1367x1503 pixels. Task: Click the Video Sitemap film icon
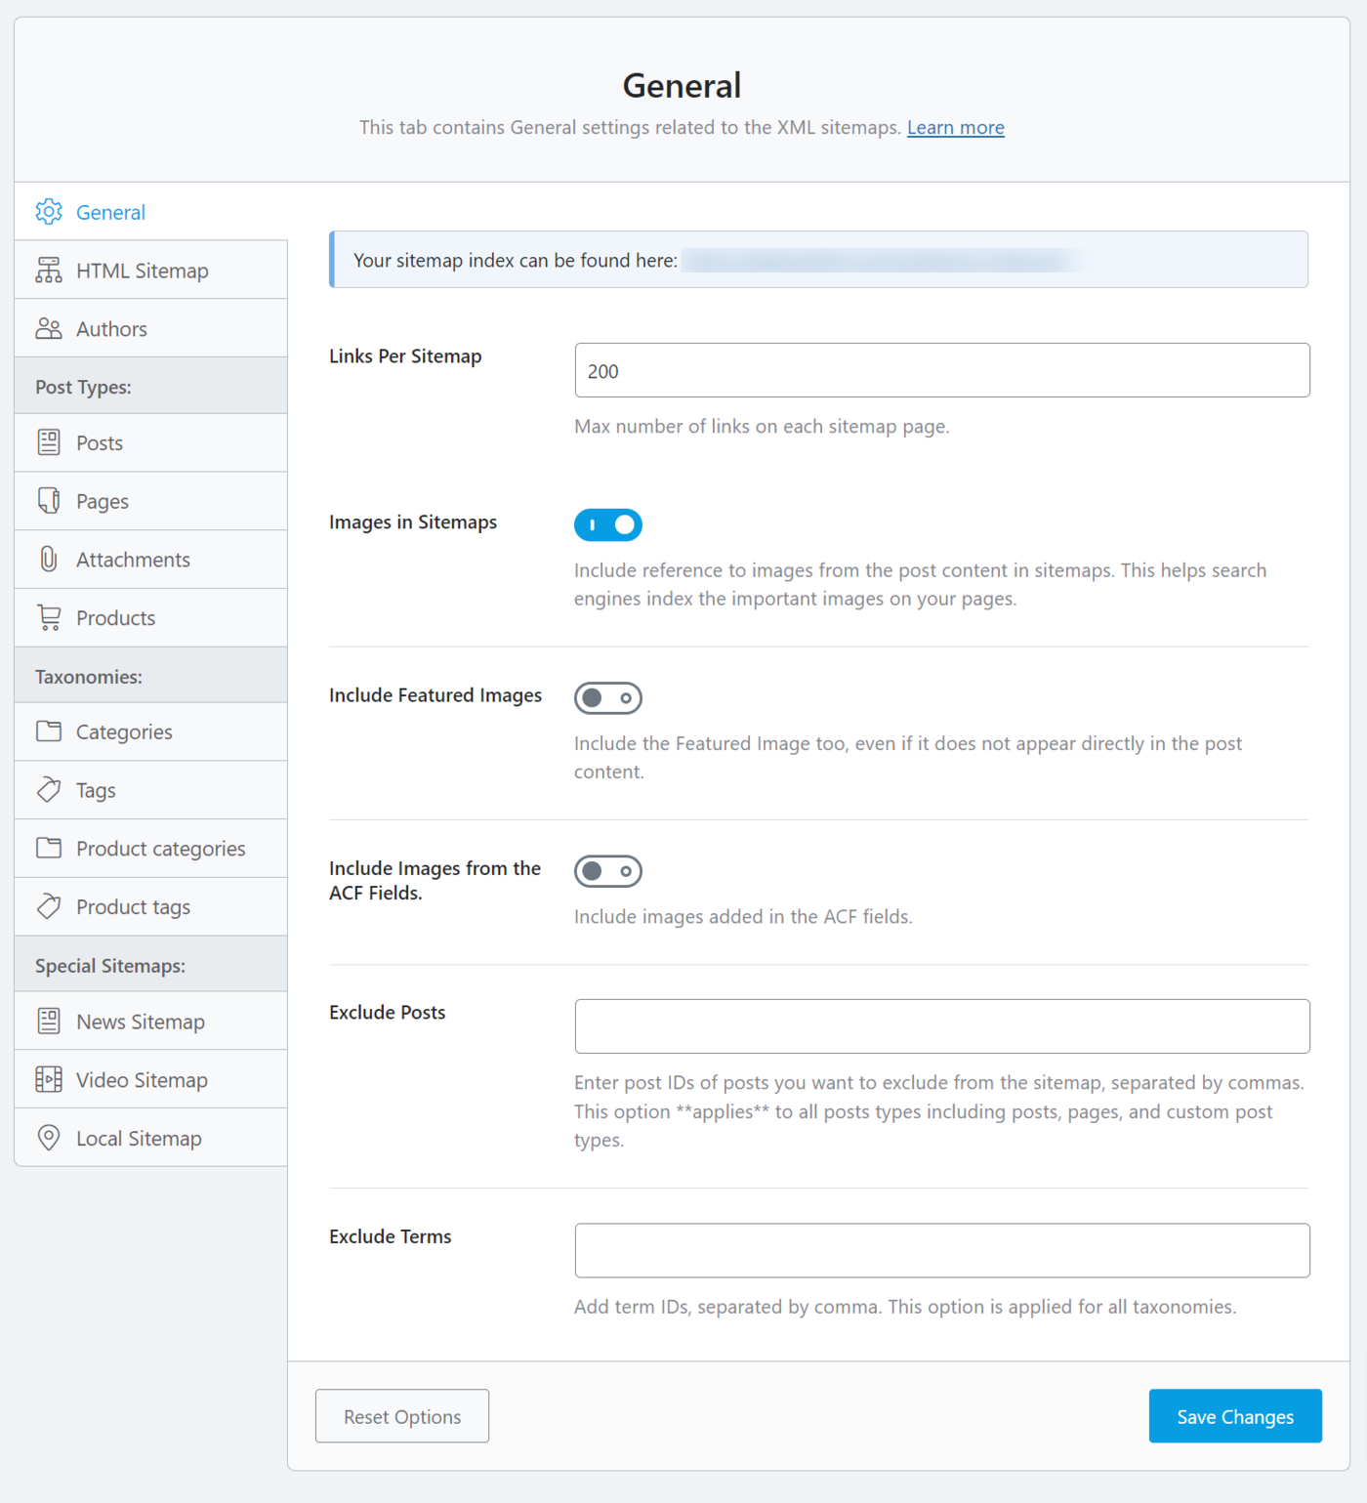48,1079
